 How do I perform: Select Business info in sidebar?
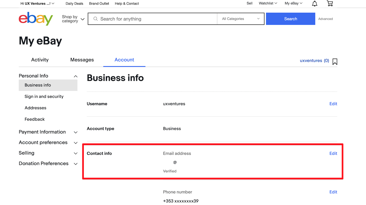(48, 85)
